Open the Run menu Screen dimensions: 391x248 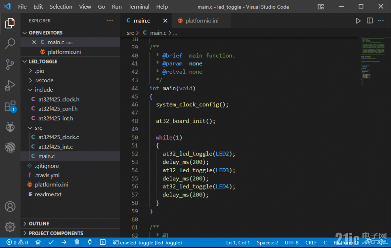click(x=117, y=7)
